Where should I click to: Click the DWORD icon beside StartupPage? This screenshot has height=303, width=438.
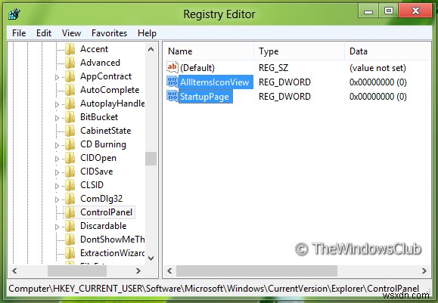(172, 96)
